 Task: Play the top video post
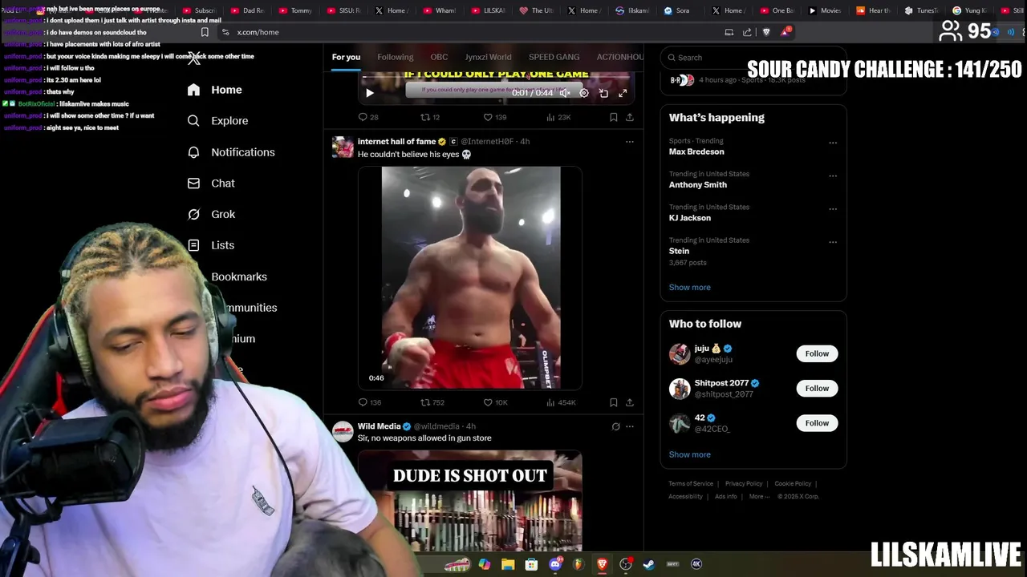coord(369,93)
